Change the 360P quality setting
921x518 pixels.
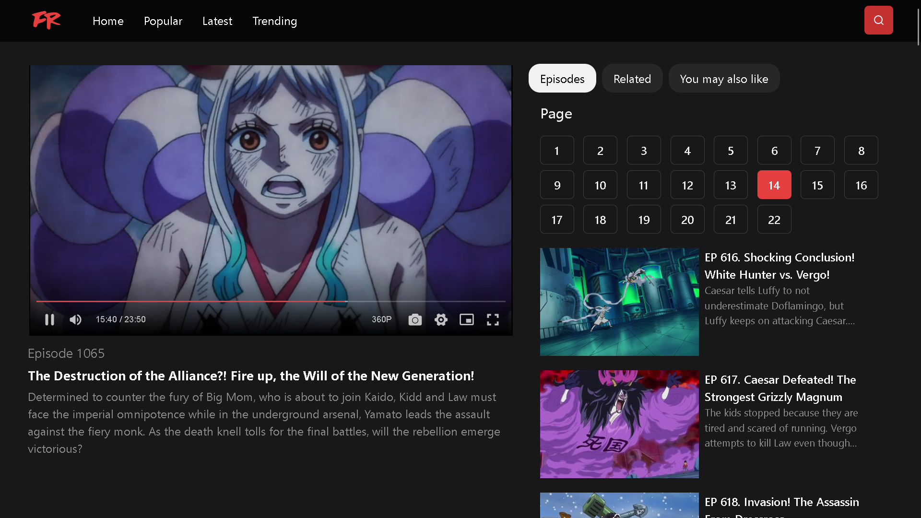tap(381, 319)
